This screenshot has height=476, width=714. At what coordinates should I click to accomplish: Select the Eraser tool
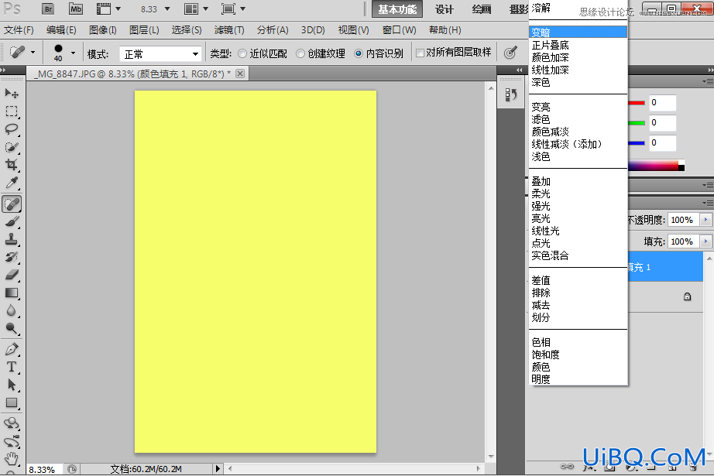click(x=12, y=275)
